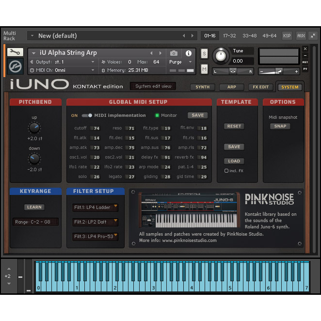Mute the instrument with M button
This screenshot has height=321, width=321.
point(204,69)
